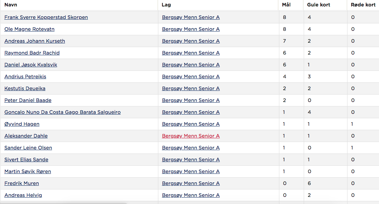Sort table by Mål column header
Screen dimensions: 379x204
pyautogui.click(x=286, y=5)
